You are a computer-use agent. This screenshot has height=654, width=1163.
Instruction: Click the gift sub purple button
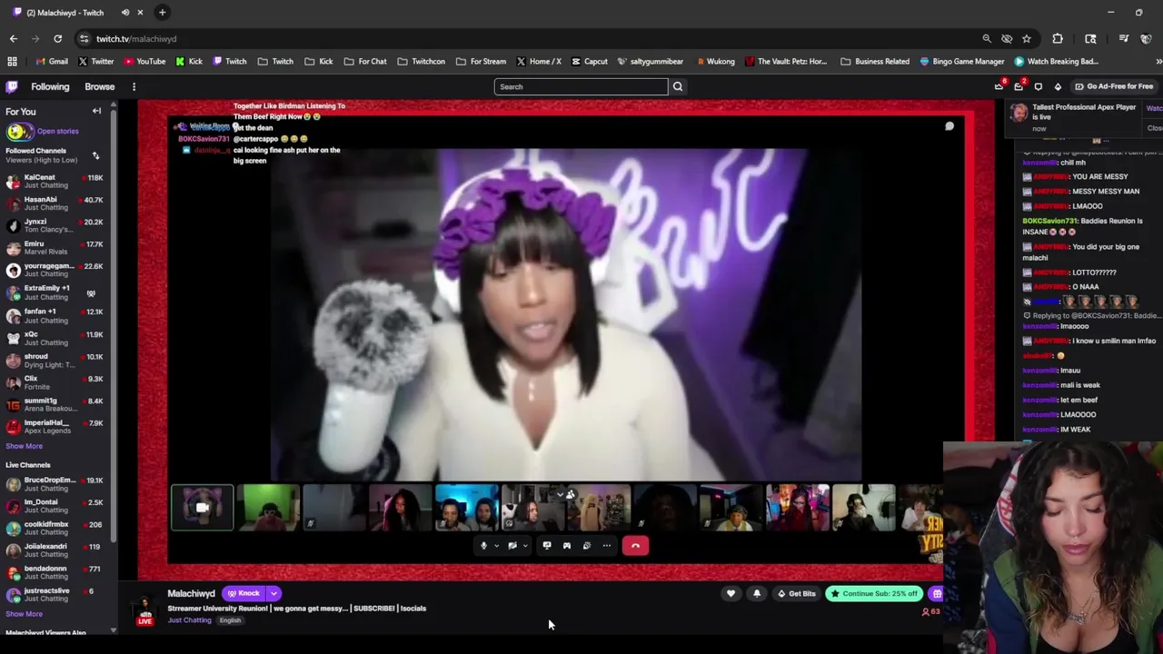[937, 594]
